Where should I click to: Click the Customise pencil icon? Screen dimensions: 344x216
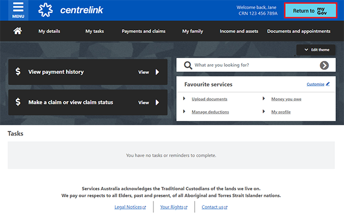coord(328,84)
